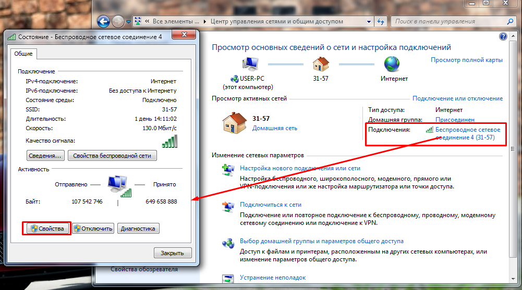Click the homegroup spheres icon
This screenshot has height=290, width=522.
coord(228,243)
